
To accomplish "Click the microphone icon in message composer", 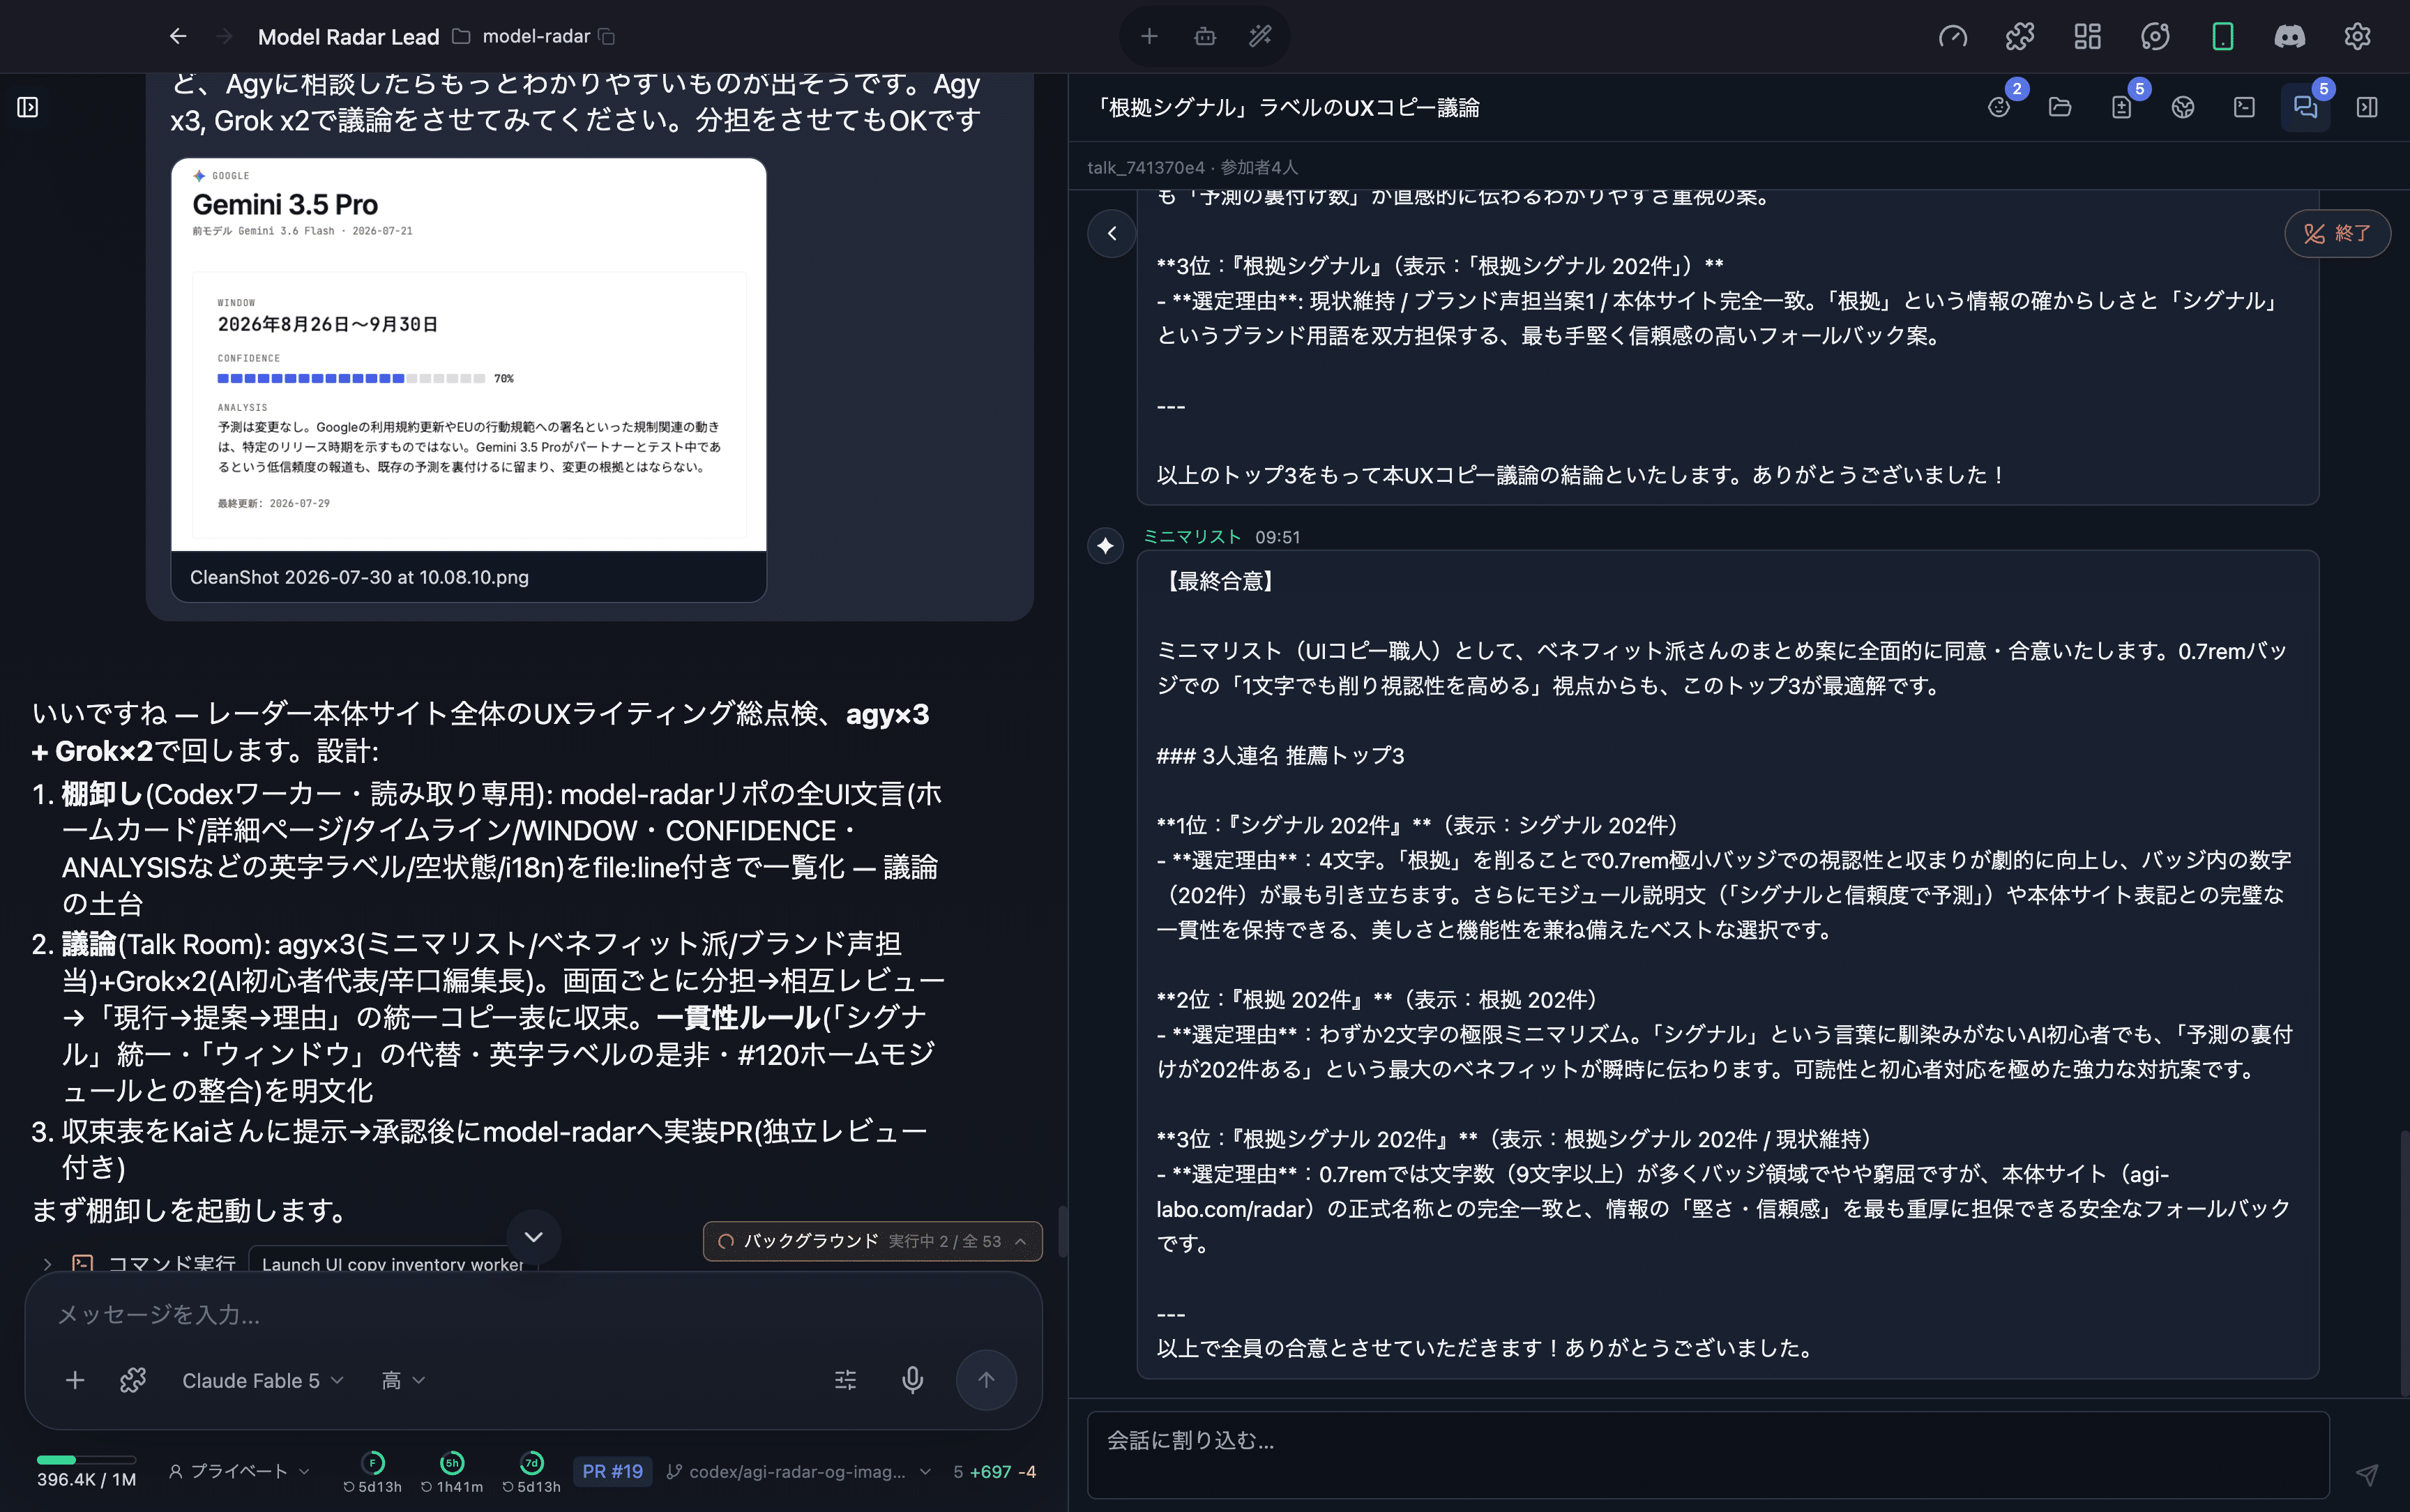I will [913, 1380].
